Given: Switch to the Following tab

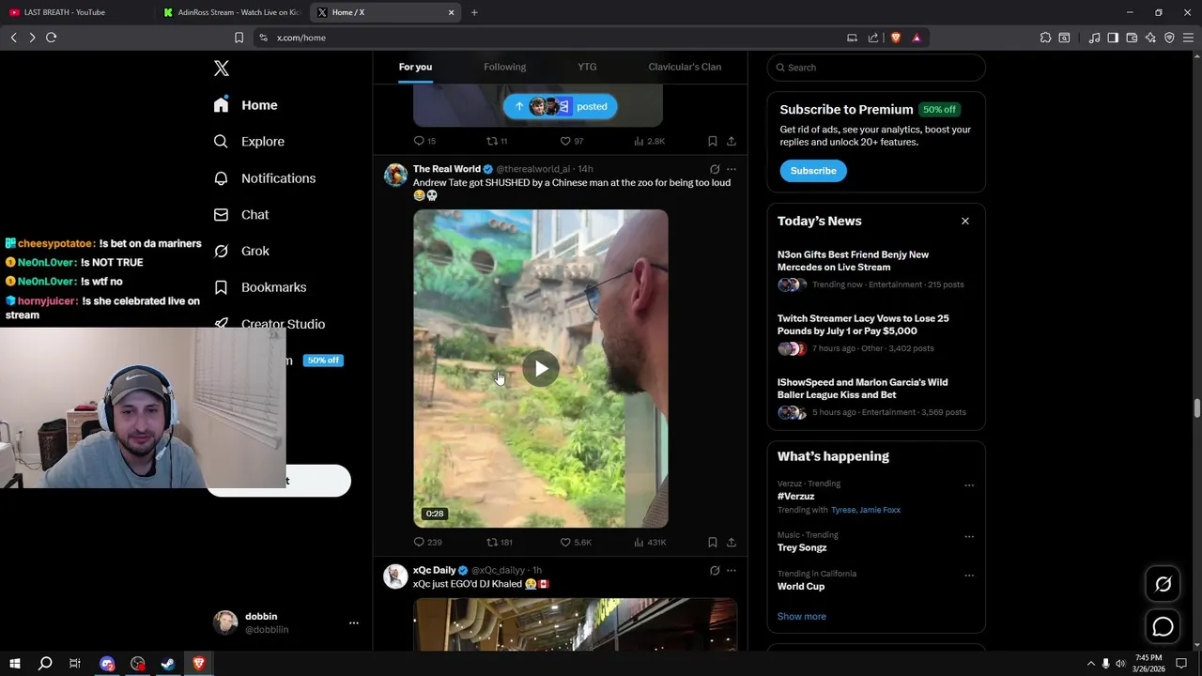Looking at the screenshot, I should pyautogui.click(x=504, y=67).
